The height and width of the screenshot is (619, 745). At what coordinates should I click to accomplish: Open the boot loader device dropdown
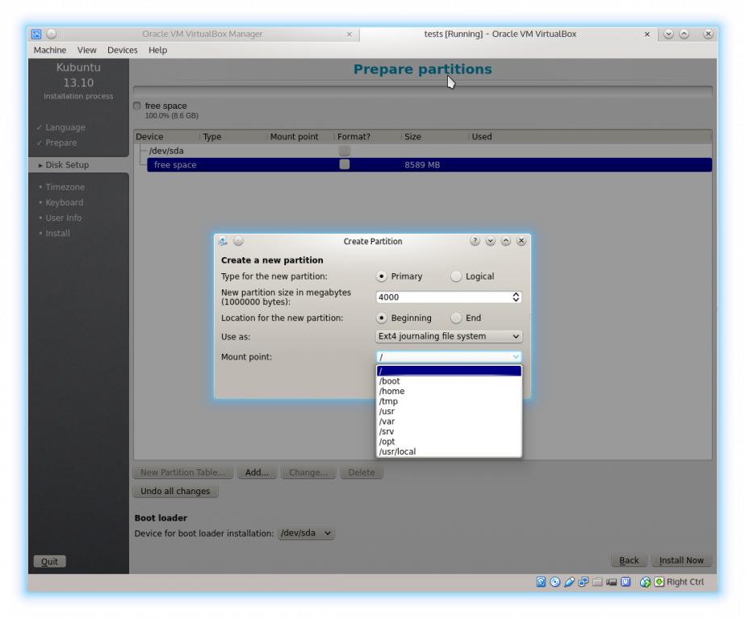click(306, 533)
